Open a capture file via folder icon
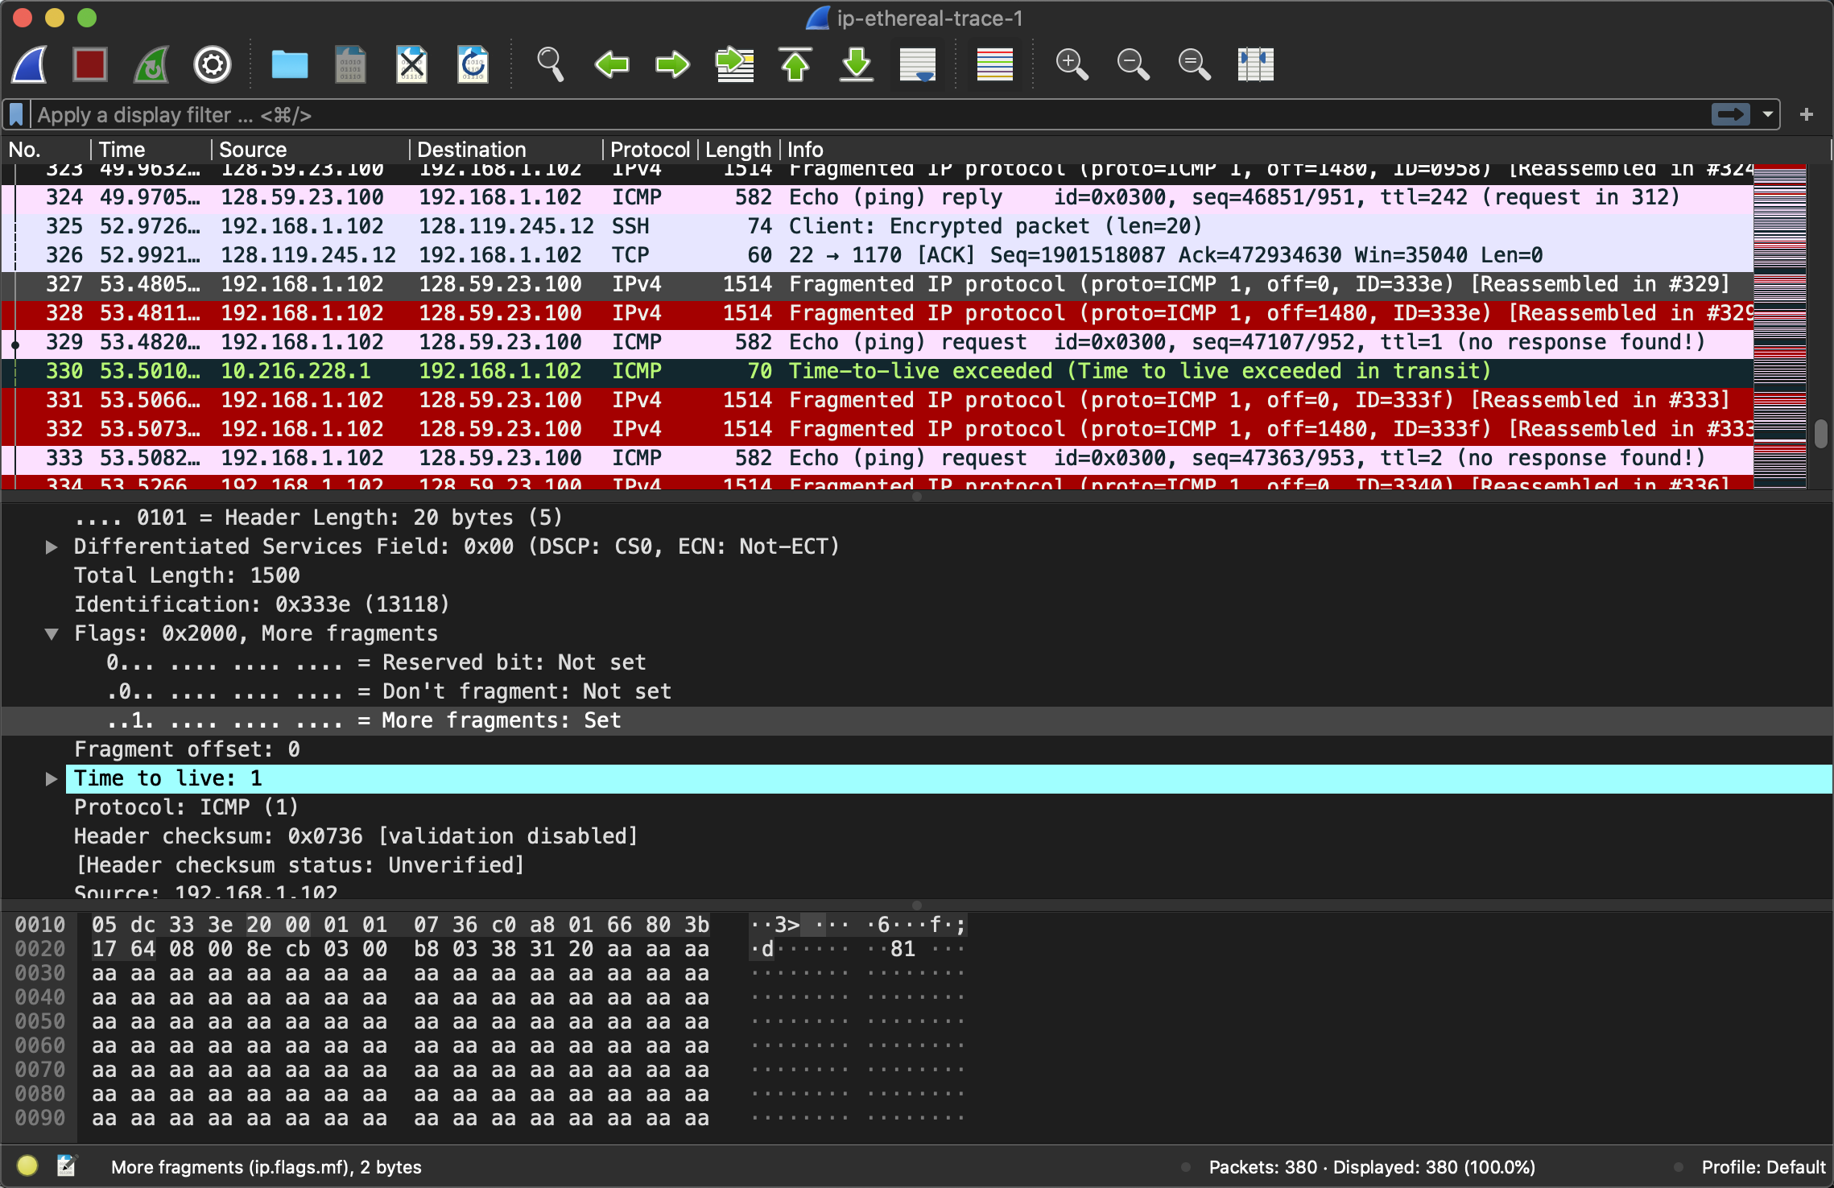1834x1188 pixels. click(x=289, y=64)
